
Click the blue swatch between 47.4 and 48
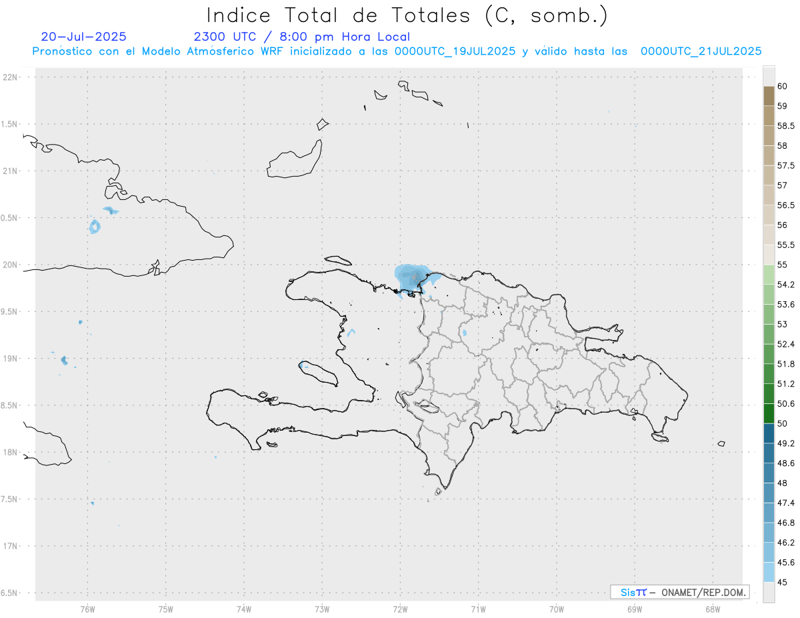(769, 493)
